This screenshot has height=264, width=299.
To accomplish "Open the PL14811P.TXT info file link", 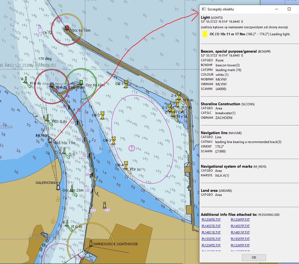I will click(240, 232).
